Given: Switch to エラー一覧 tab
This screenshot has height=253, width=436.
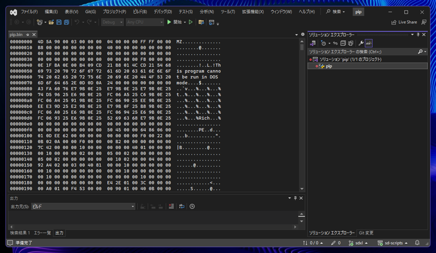Looking at the screenshot, I should point(43,233).
